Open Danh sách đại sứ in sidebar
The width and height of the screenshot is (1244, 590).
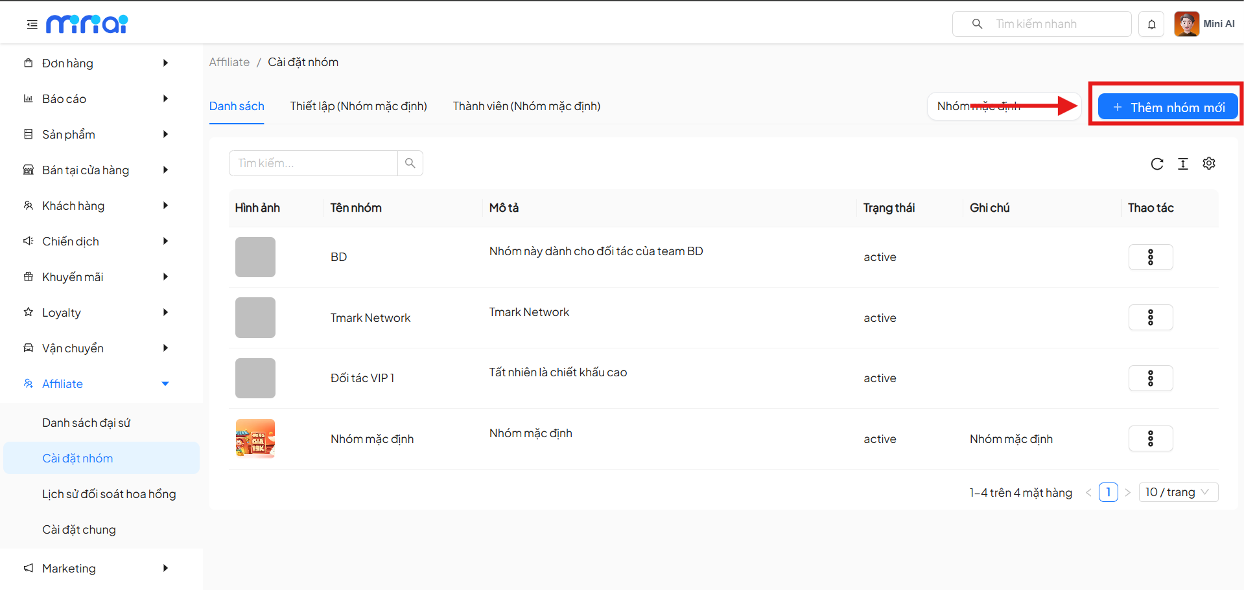[x=86, y=423]
